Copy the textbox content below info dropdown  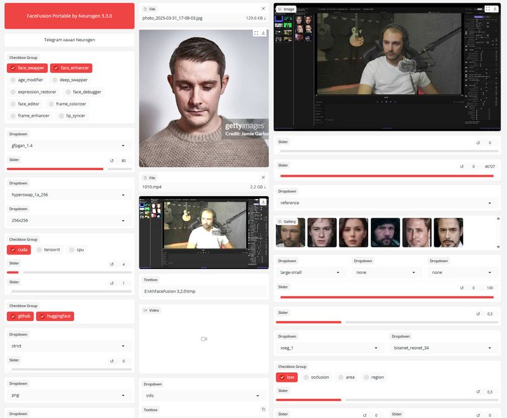[264, 410]
